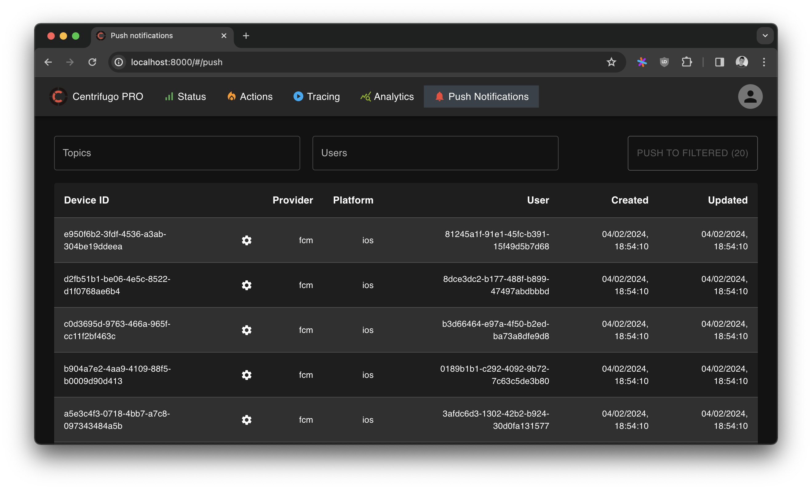Expand the tab search chevron dropdown
Screen dimensions: 812x490
tap(765, 36)
